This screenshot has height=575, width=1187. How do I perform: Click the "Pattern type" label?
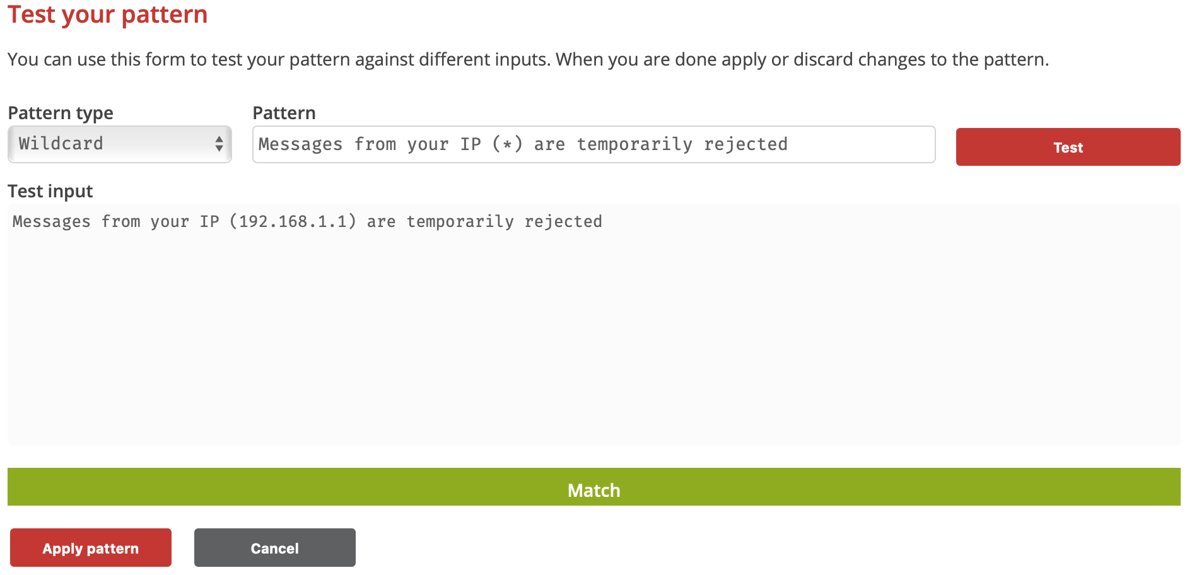tap(61, 113)
